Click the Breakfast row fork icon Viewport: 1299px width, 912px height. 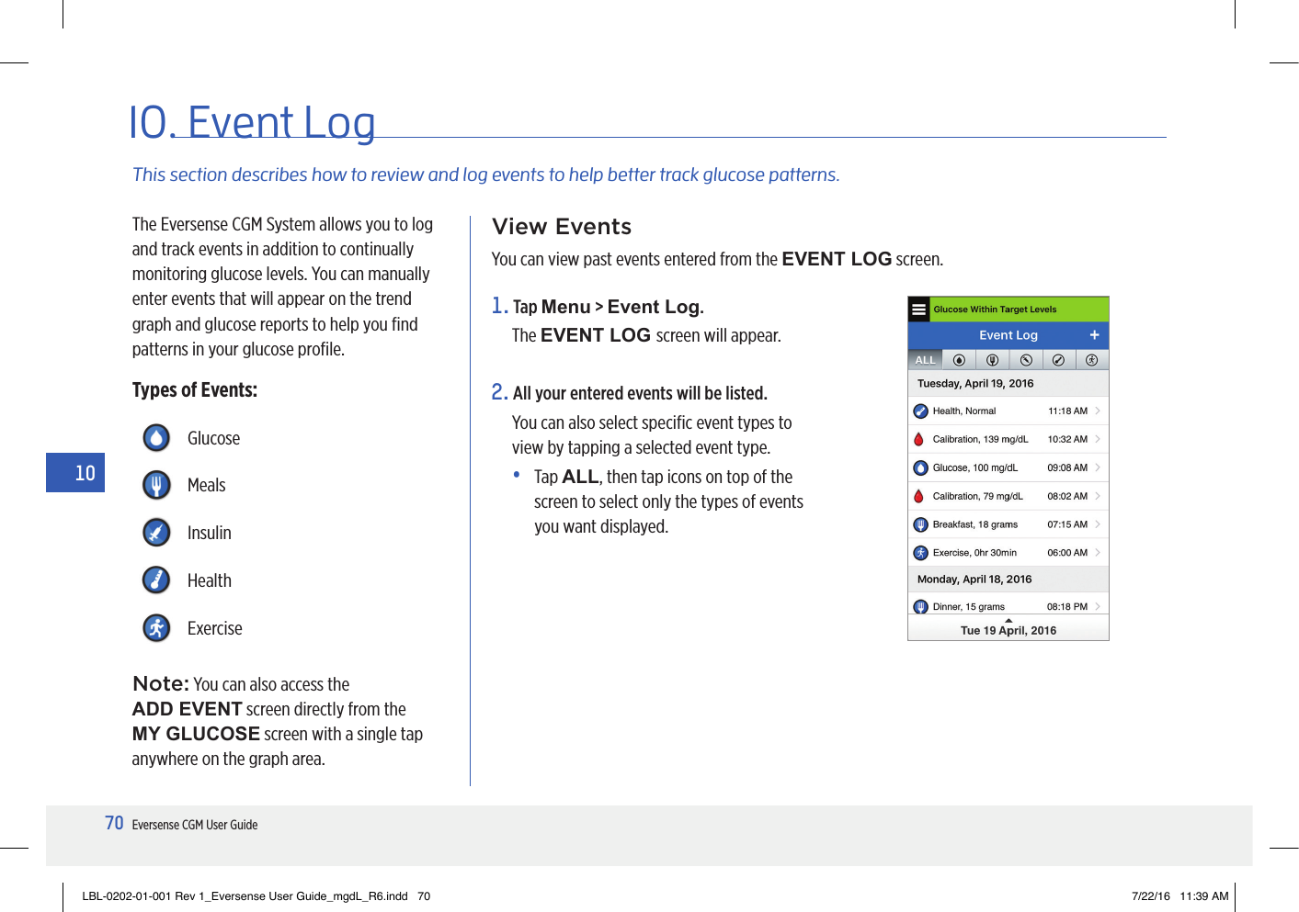[920, 524]
